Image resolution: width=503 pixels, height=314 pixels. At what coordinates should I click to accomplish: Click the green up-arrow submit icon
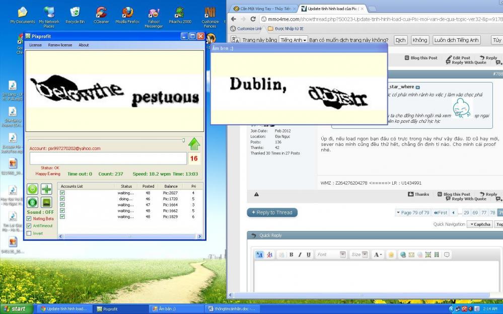click(194, 144)
